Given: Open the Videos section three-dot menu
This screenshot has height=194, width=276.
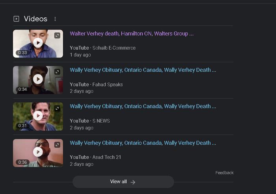Looking at the screenshot, I should (x=55, y=19).
